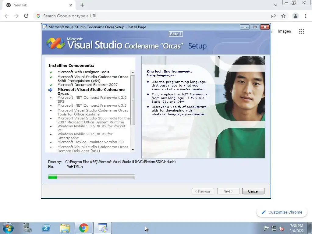Click the share page icon in Chrome

pyautogui.click(x=274, y=16)
